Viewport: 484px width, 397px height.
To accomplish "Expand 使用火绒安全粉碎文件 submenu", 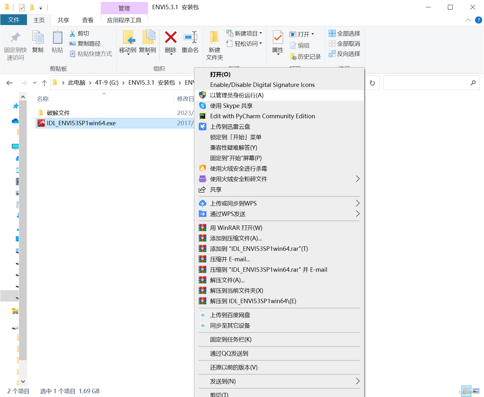I will click(x=358, y=179).
